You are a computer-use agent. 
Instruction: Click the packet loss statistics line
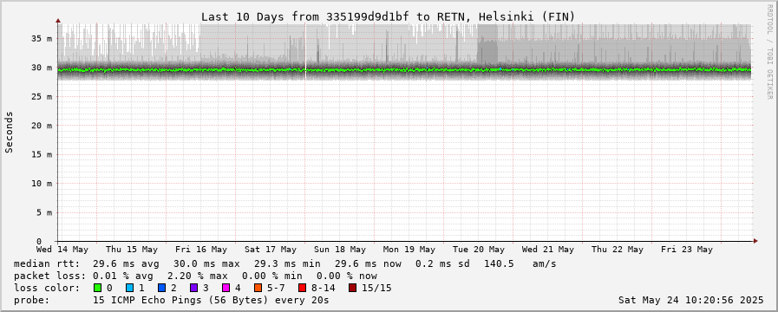tap(195, 276)
